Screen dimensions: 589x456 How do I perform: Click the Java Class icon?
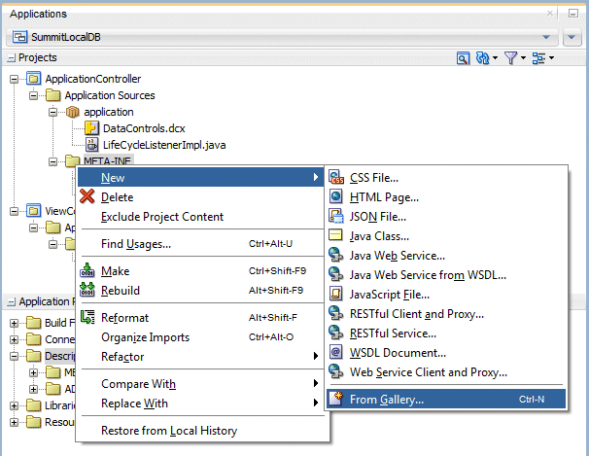point(335,235)
